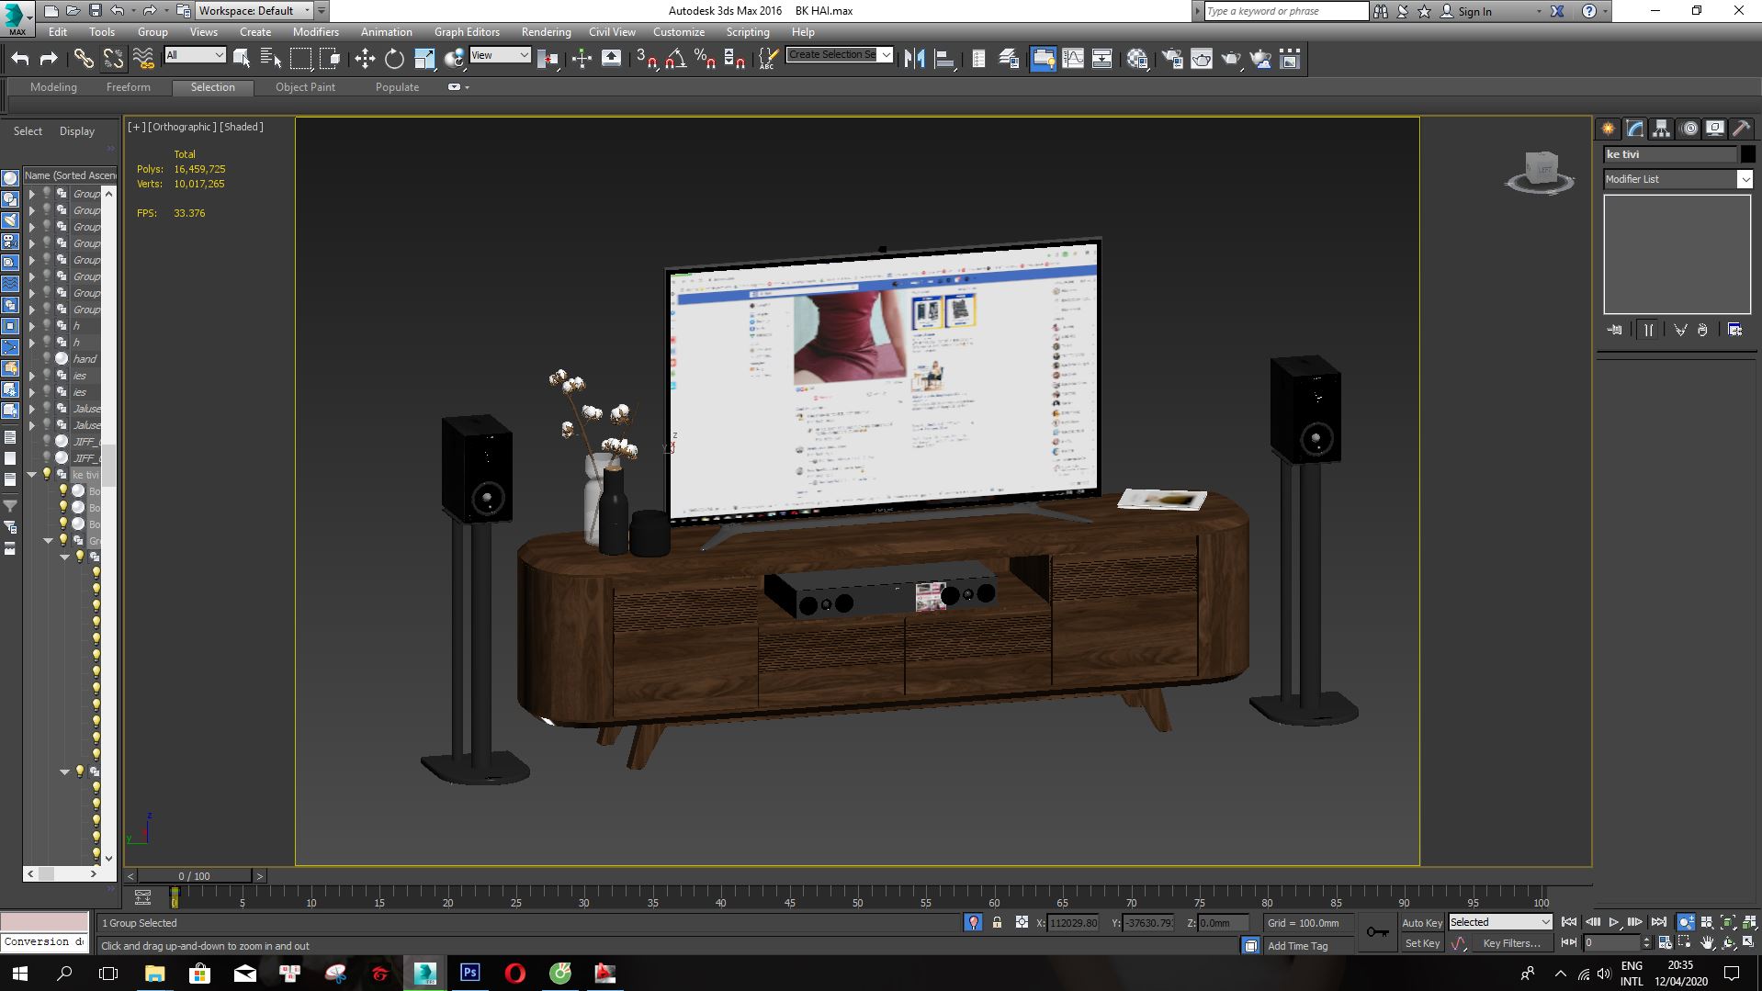
Task: Click the Key Filters button
Action: point(1511,942)
